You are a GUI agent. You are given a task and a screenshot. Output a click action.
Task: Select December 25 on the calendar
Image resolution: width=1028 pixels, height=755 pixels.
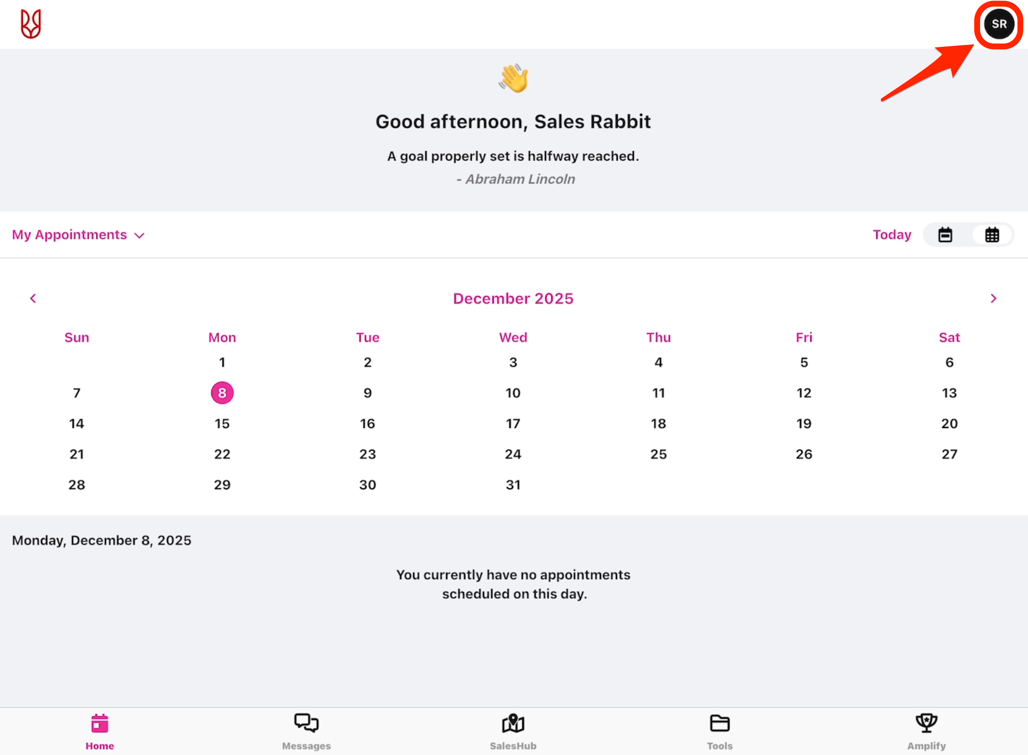[x=658, y=454]
